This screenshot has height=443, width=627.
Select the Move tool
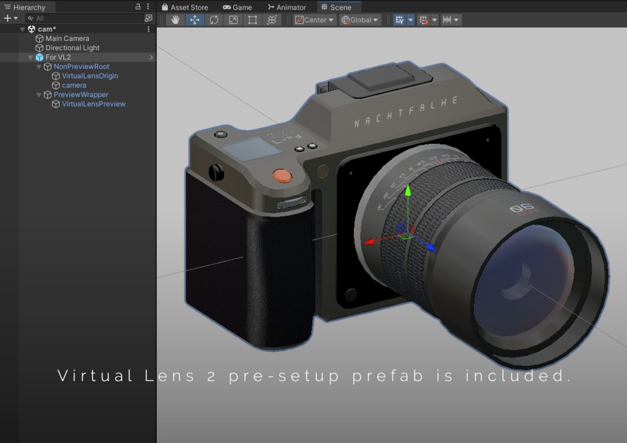(x=195, y=20)
